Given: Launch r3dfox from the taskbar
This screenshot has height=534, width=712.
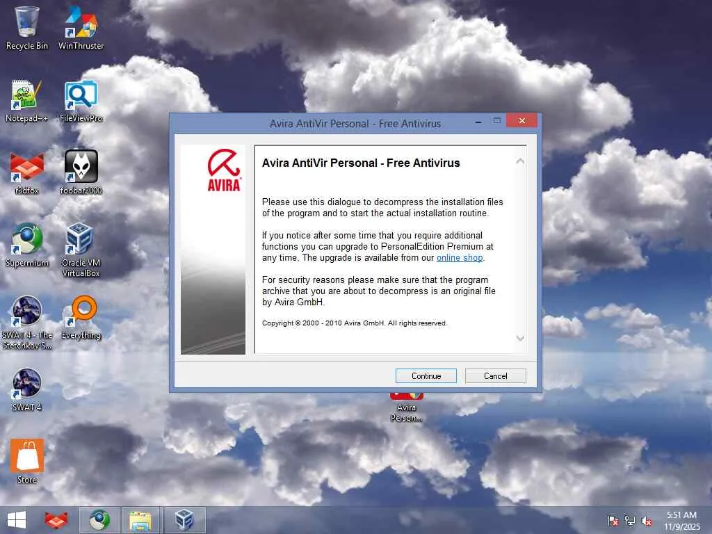Looking at the screenshot, I should point(56,520).
